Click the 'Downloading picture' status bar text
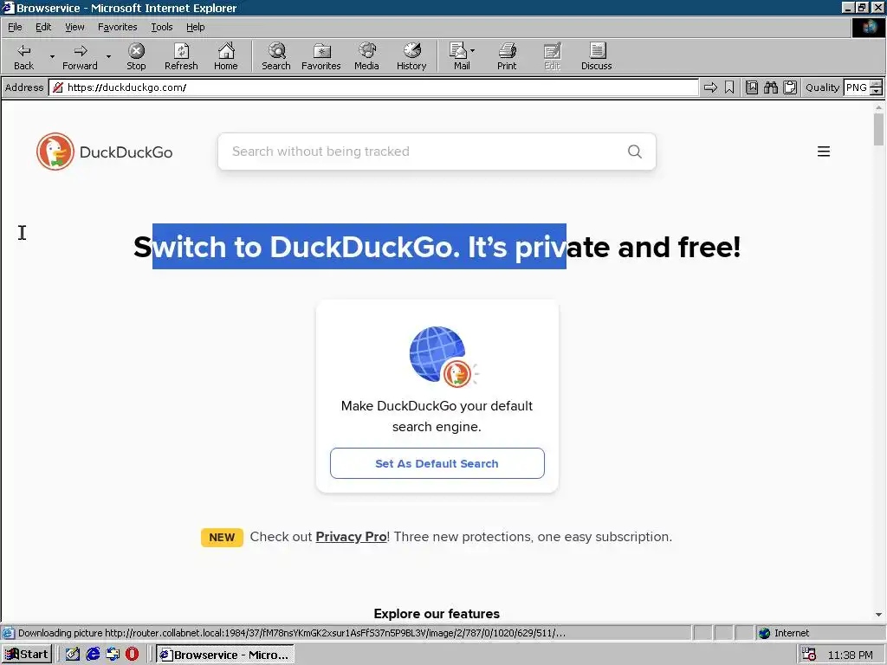887x665 pixels. (x=291, y=633)
